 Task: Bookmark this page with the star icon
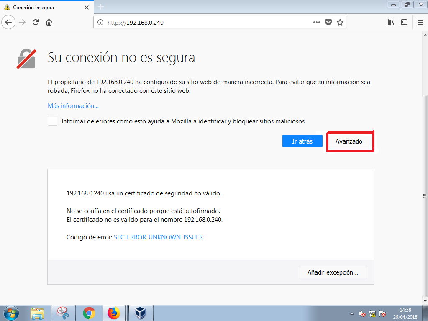pos(340,22)
